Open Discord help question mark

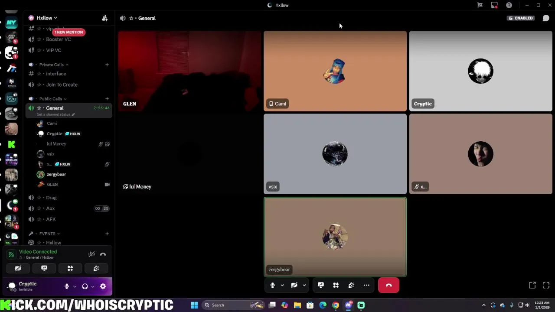pyautogui.click(x=509, y=5)
